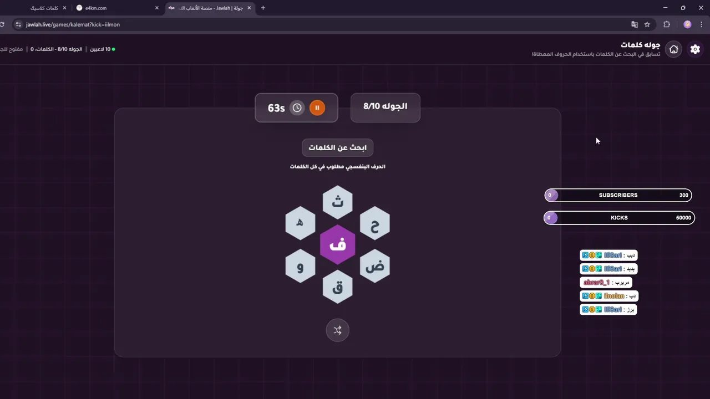Screen dimensions: 710x399
Task: Click the SUBSCRIBERS goal progress bar
Action: click(618, 195)
